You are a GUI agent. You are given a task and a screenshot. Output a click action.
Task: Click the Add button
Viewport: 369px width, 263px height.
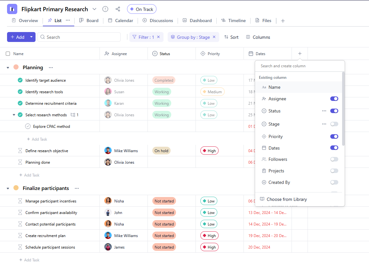(17, 37)
